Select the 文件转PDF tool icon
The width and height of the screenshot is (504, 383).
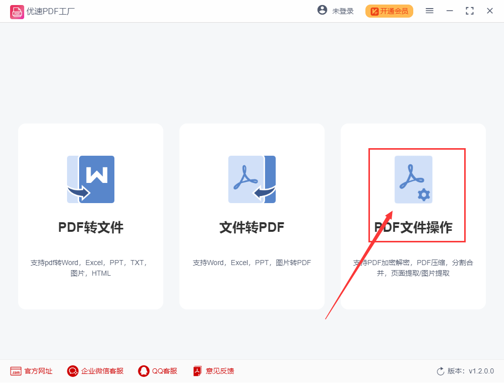pyautogui.click(x=252, y=179)
